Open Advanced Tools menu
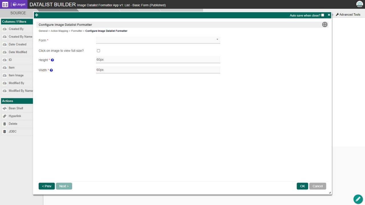This screenshot has width=365, height=205. click(x=348, y=15)
